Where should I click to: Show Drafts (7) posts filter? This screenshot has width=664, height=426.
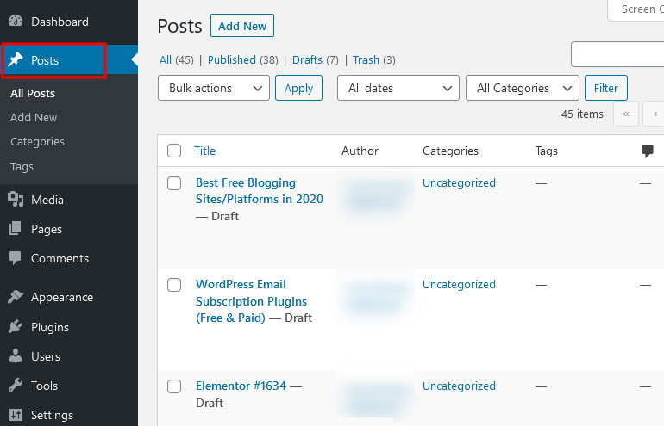[316, 60]
